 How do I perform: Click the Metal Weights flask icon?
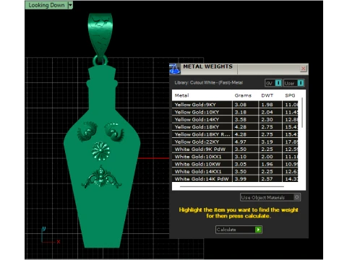coord(175,69)
